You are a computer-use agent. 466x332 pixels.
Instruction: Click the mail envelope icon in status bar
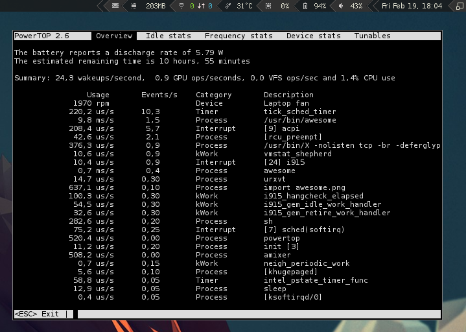click(115, 6)
